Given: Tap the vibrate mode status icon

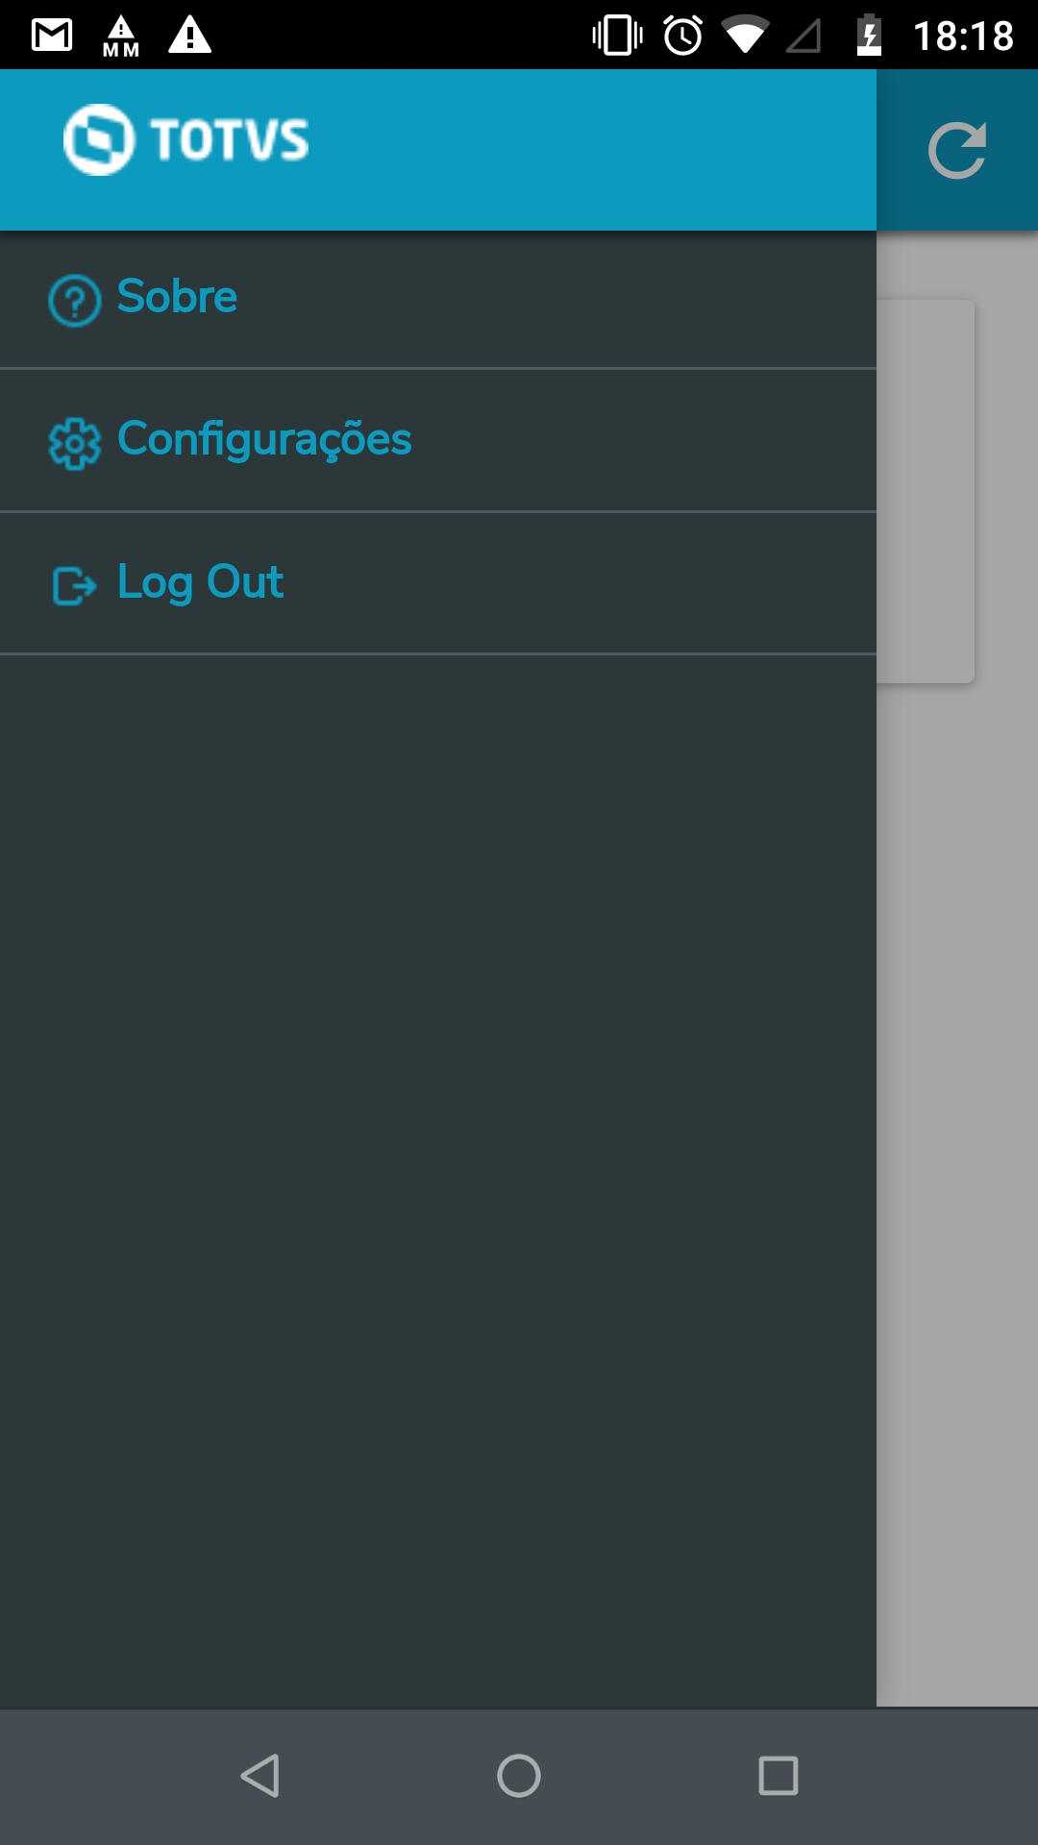Looking at the screenshot, I should [618, 36].
